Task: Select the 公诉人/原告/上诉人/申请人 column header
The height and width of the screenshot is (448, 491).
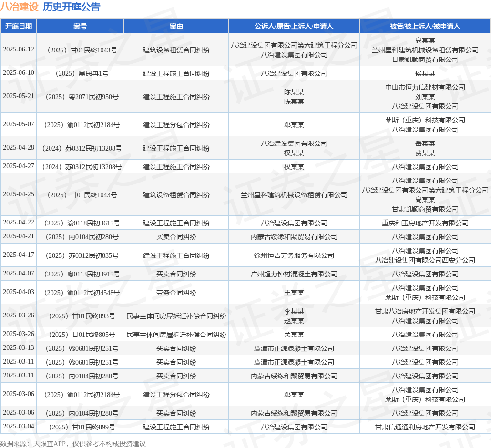Action: pos(294,26)
